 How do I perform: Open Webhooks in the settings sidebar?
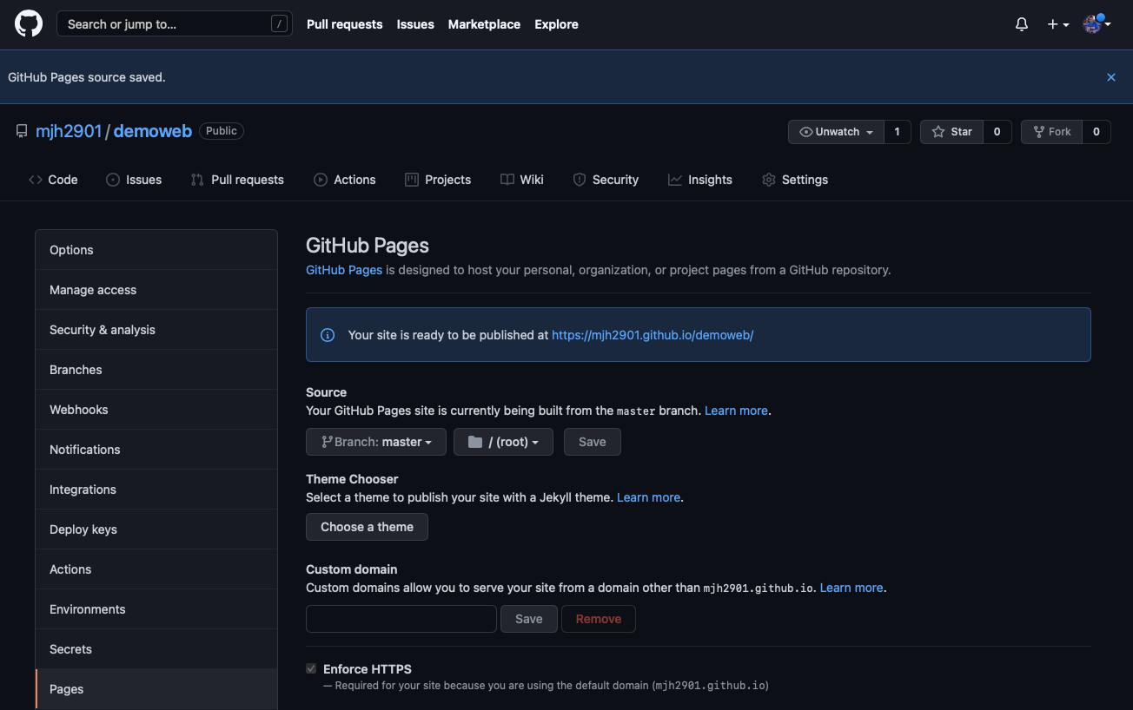coord(156,410)
